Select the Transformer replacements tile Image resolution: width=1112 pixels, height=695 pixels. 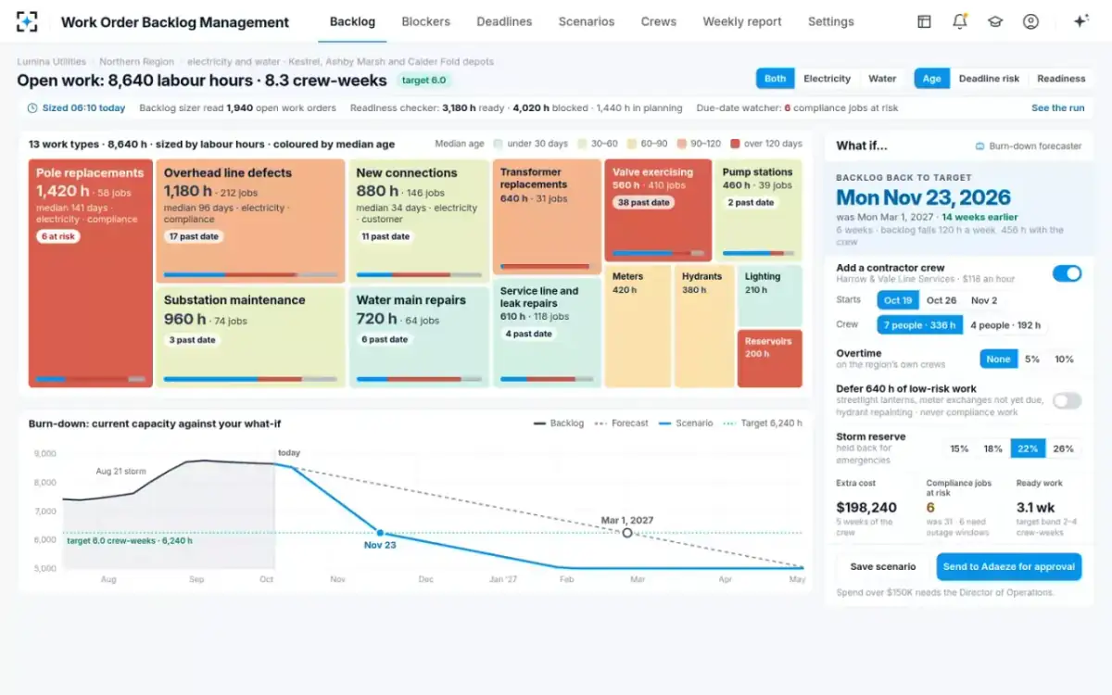coord(547,217)
